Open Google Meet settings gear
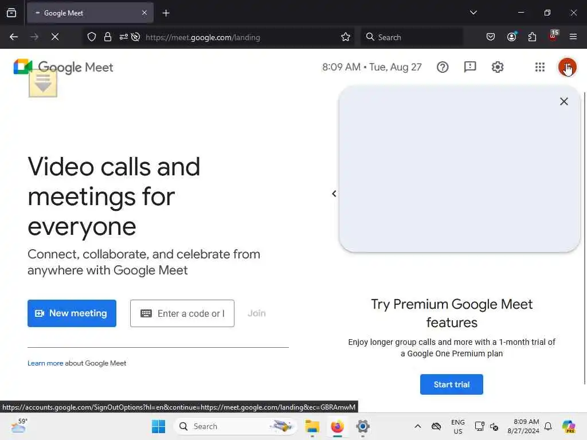 (x=498, y=68)
